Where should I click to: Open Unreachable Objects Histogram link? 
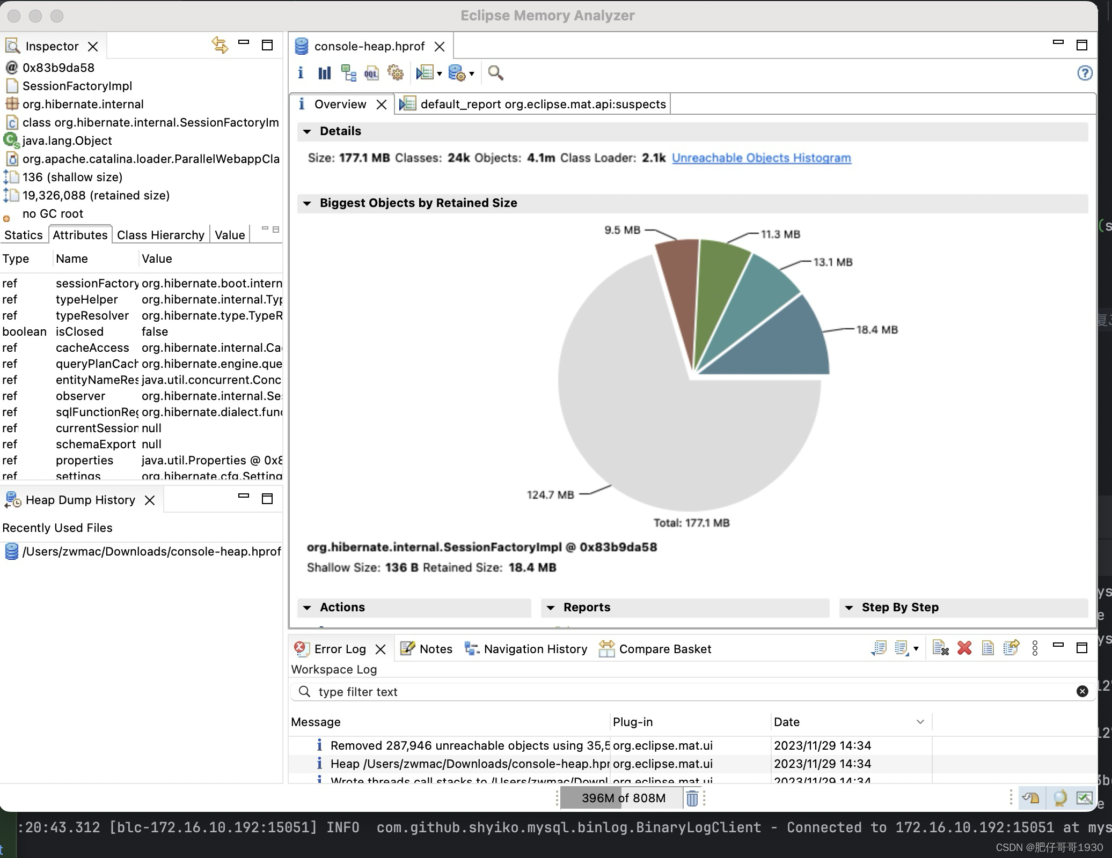[761, 158]
